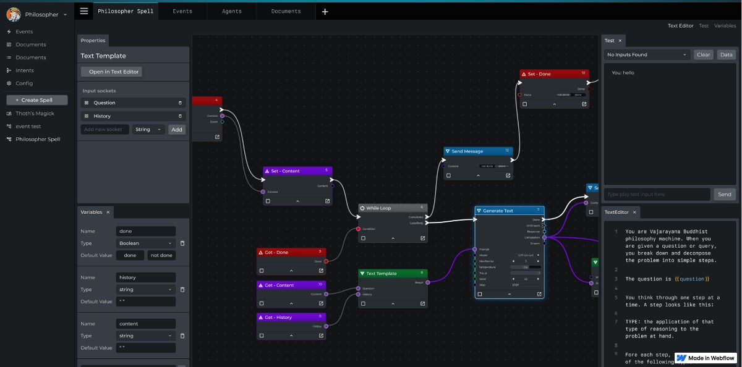Delete the history variable via trash icon
This screenshot has width=742, height=367.
pyautogui.click(x=182, y=289)
